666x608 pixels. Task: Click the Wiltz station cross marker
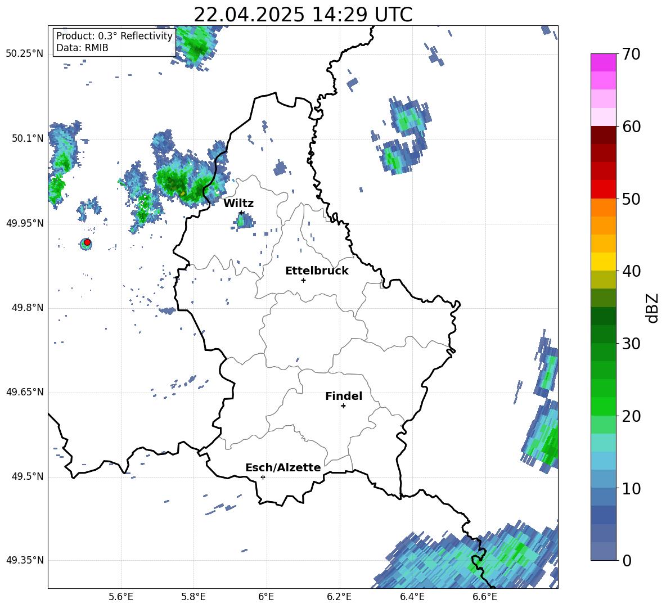241,213
